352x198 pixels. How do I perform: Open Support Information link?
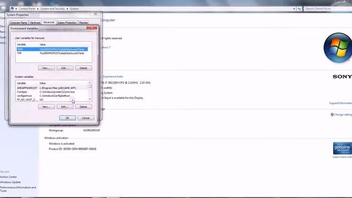click(340, 103)
